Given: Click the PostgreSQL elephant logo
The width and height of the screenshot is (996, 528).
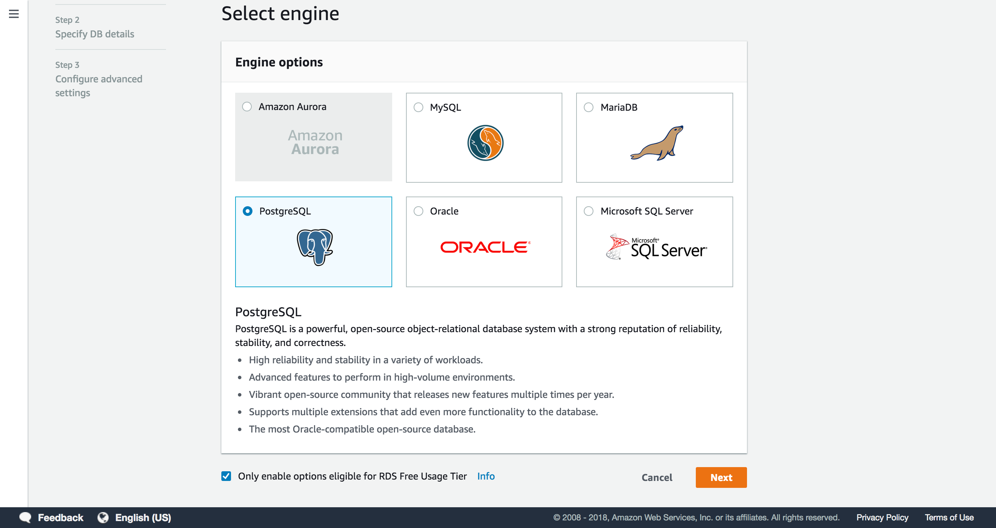Looking at the screenshot, I should point(314,248).
